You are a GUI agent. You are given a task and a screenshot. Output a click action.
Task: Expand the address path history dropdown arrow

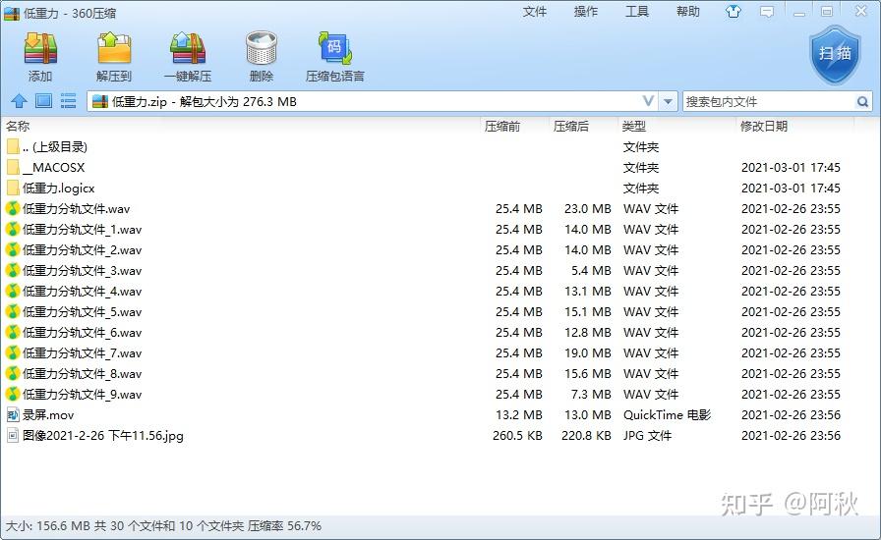pos(668,101)
